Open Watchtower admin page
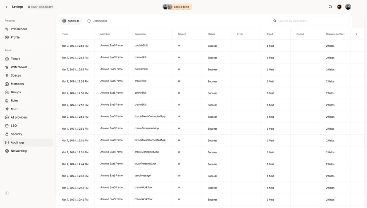Viewport: 367px width, 208px height. 19,67
